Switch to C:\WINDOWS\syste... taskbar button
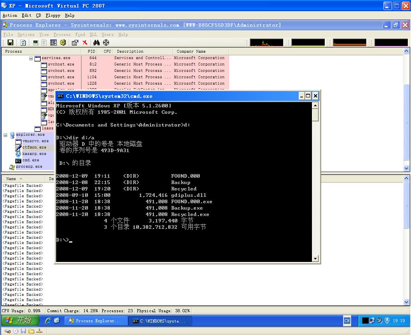Image resolution: width=411 pixels, height=335 pixels. point(160,321)
